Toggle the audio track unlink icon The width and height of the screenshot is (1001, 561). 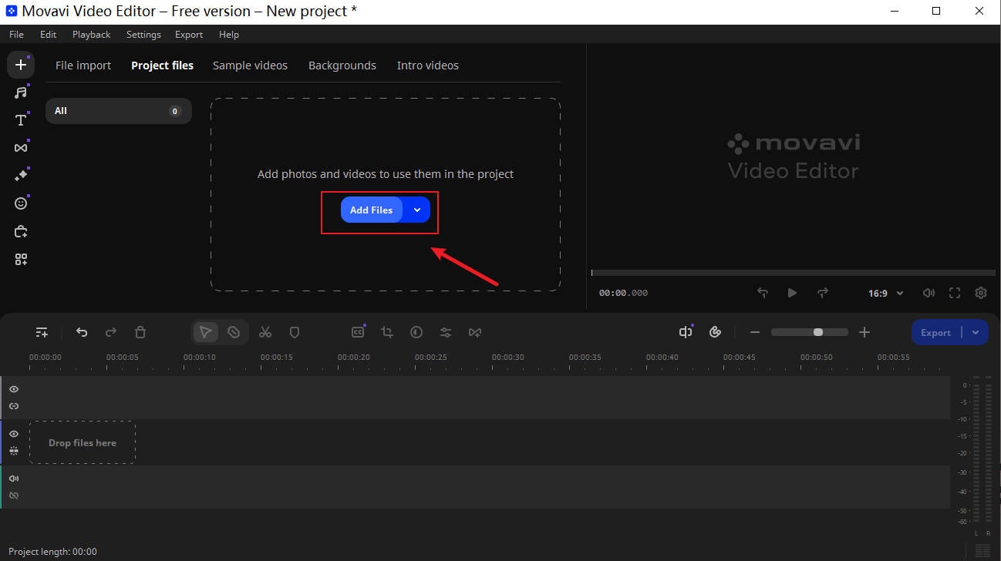[x=14, y=495]
